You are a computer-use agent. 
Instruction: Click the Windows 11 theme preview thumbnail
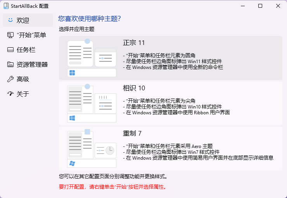(92, 58)
